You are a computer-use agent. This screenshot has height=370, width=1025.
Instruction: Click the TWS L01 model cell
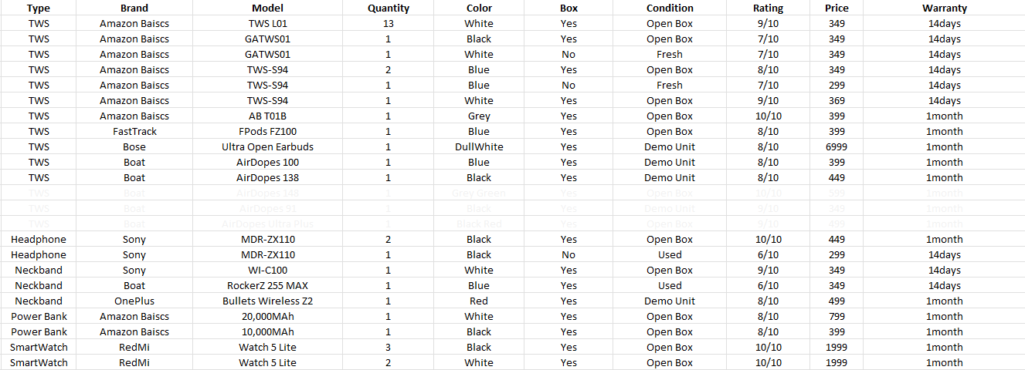[x=267, y=23]
